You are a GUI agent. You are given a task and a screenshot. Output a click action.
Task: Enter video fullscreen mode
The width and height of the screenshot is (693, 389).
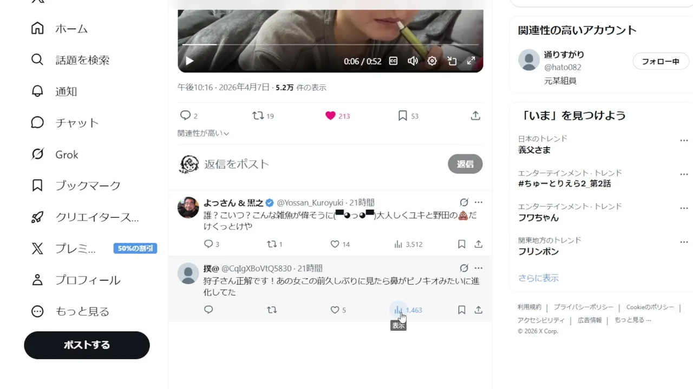[x=471, y=61]
